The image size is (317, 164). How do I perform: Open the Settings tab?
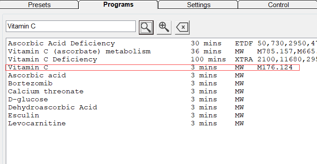199,4
